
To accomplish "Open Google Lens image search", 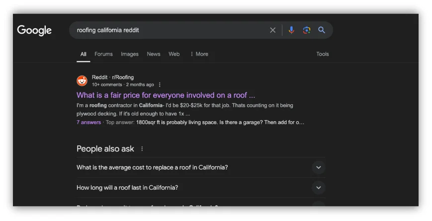I will (307, 30).
